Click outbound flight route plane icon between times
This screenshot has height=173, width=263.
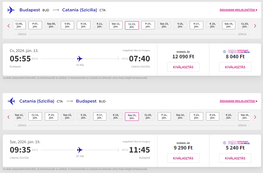(x=80, y=59)
